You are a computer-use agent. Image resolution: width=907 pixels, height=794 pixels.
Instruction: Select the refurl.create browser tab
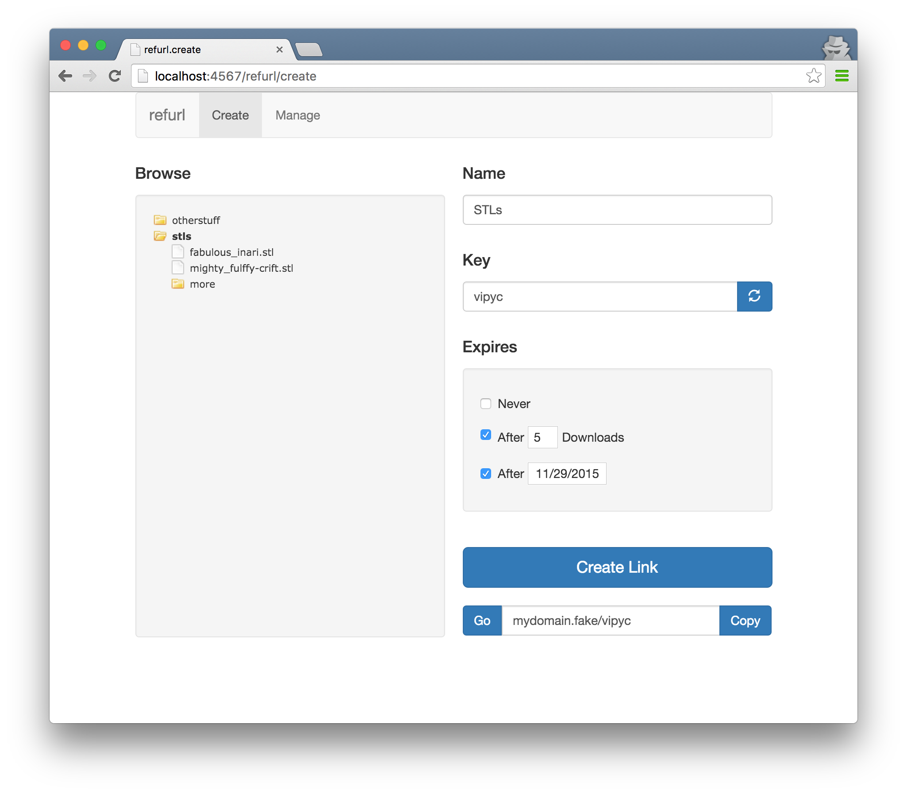point(206,50)
